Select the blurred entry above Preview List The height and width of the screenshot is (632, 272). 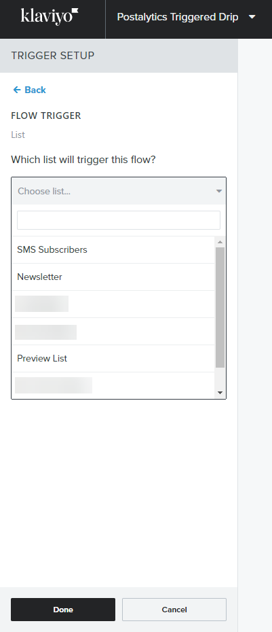click(x=113, y=332)
